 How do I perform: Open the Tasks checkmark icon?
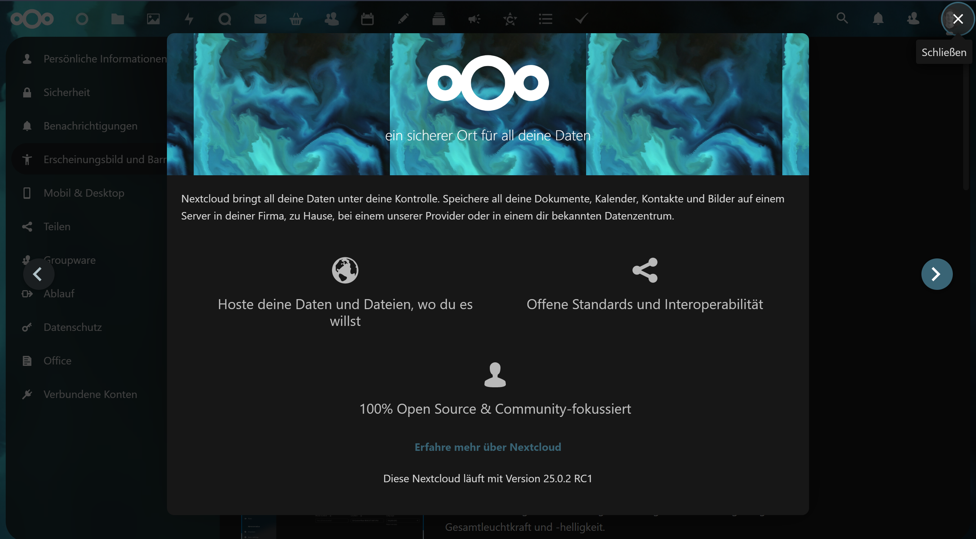(581, 19)
